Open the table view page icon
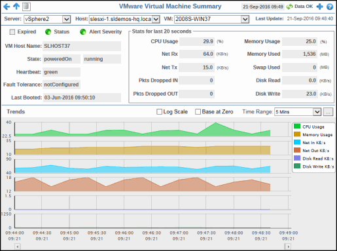Image resolution: width=337 pixels, height=251 pixels. click(x=26, y=7)
